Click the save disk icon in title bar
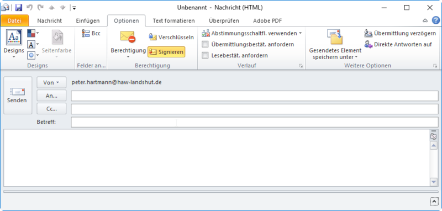This screenshot has width=442, height=211. click(18, 8)
